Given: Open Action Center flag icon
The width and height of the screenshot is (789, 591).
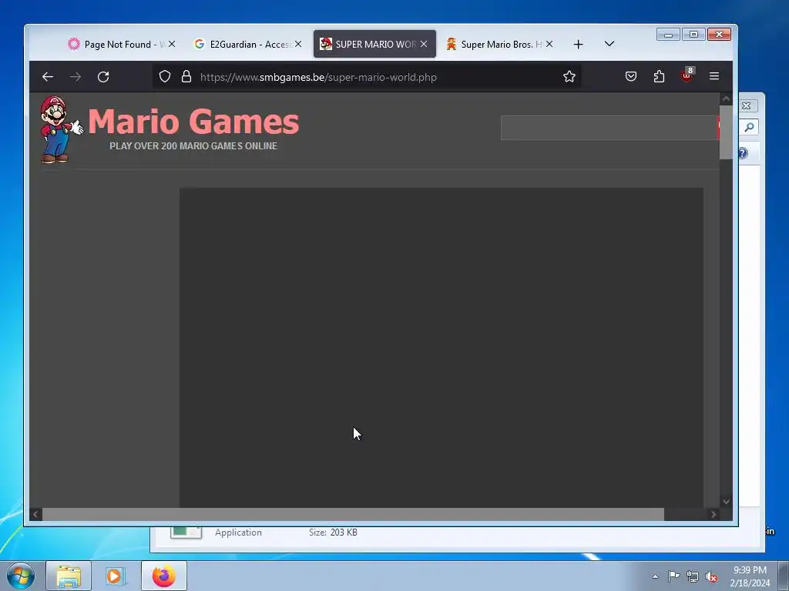Looking at the screenshot, I should (673, 576).
